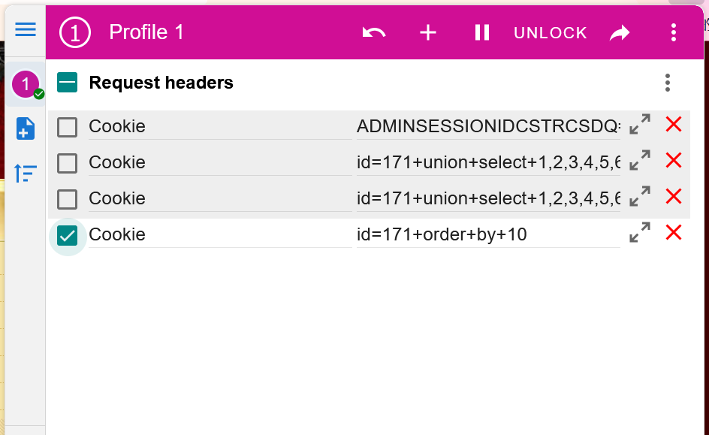The width and height of the screenshot is (709, 435).
Task: Click the sort profiles icon in sidebar
Action: (26, 174)
